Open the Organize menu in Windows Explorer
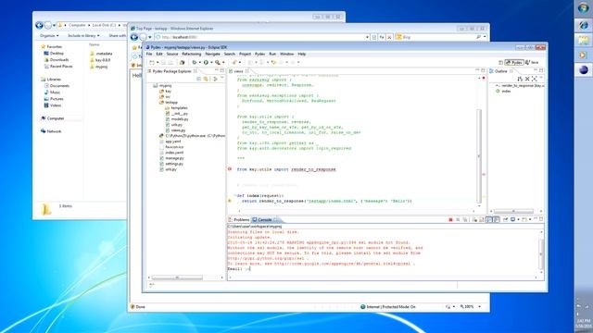Screen dimensions: 593x333 tap(49, 35)
